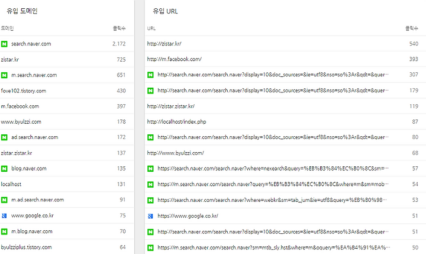The height and width of the screenshot is (254, 426).
Task: Select m.blog.naver.com domain entry
Action: (x=32, y=232)
